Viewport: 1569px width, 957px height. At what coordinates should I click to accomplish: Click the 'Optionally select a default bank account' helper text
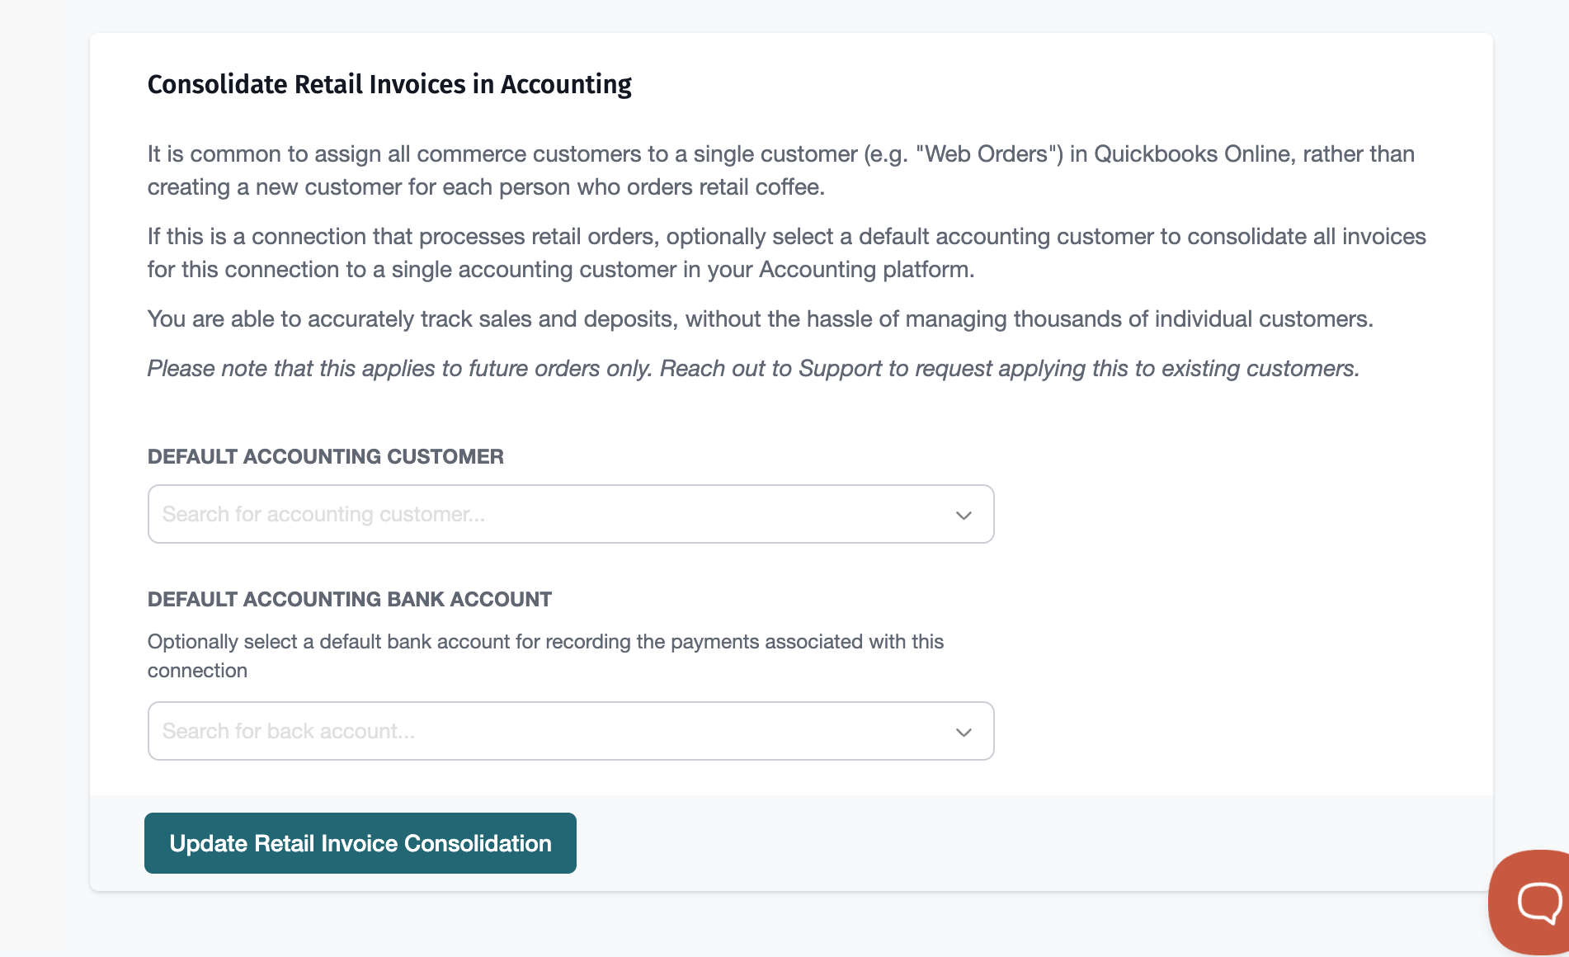[544, 642]
